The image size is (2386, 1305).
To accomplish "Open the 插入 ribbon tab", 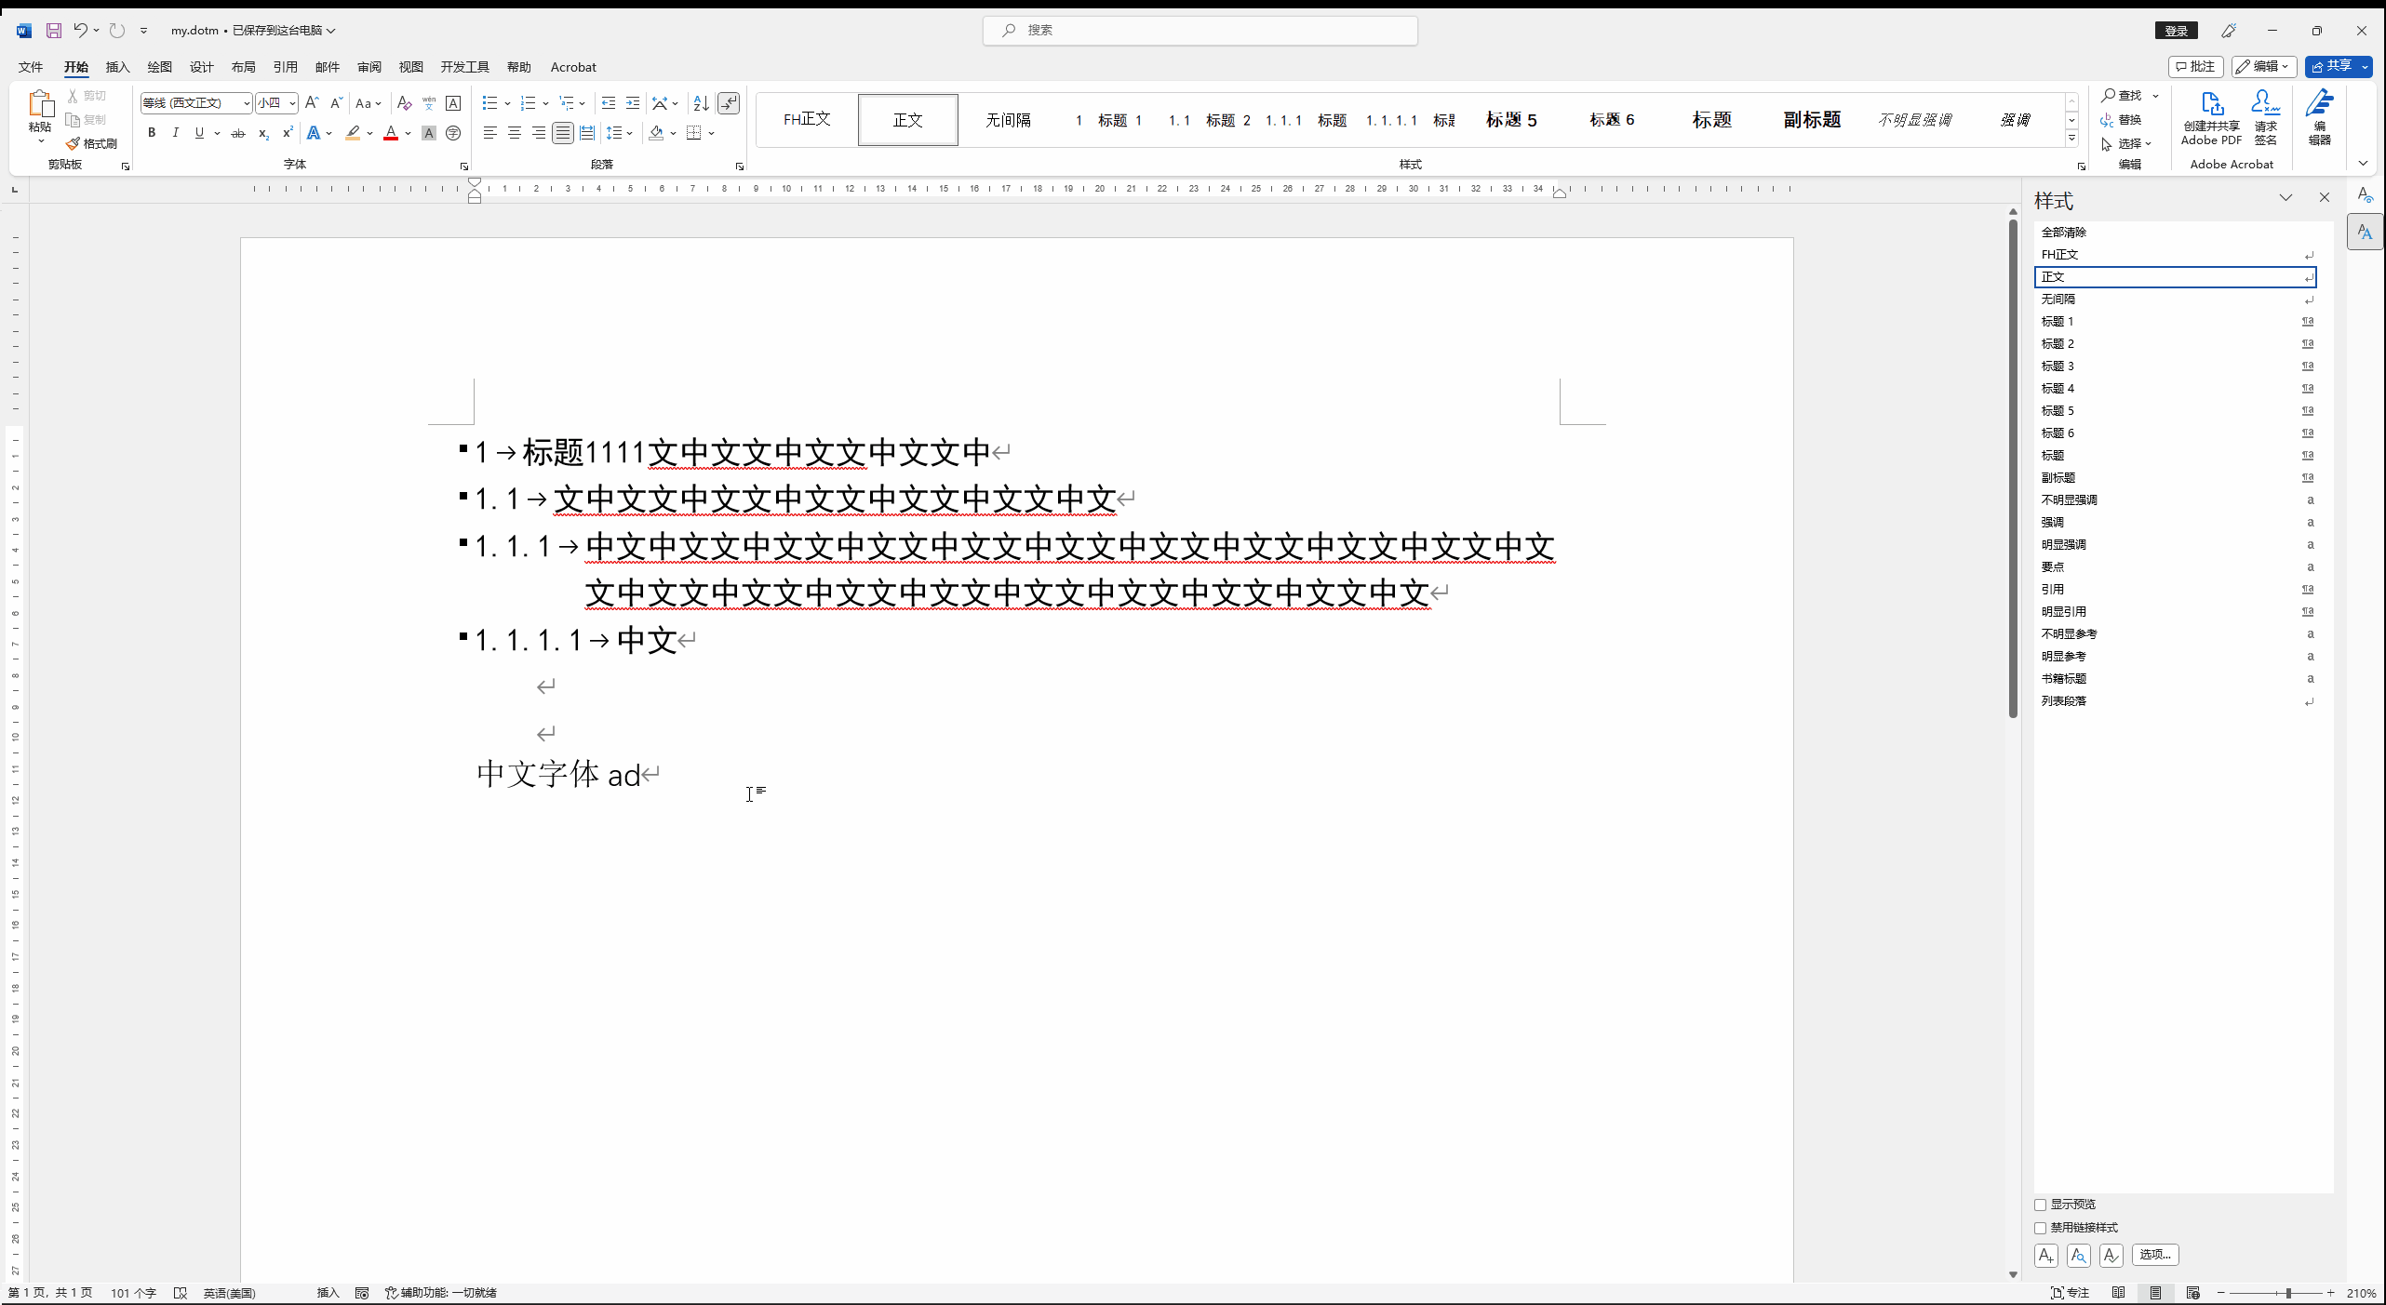I will click(x=117, y=67).
